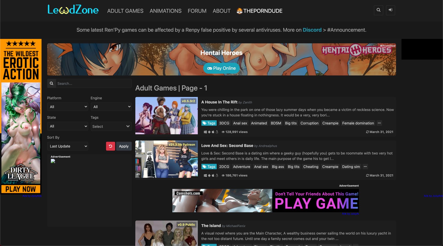Click author Zanith link

(247, 102)
